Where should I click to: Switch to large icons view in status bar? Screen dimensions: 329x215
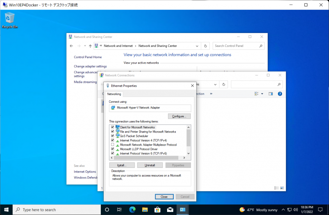tap(282, 188)
